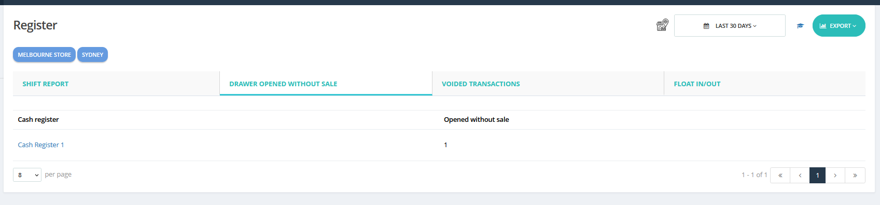Click the opened without sale count 1

(x=445, y=145)
